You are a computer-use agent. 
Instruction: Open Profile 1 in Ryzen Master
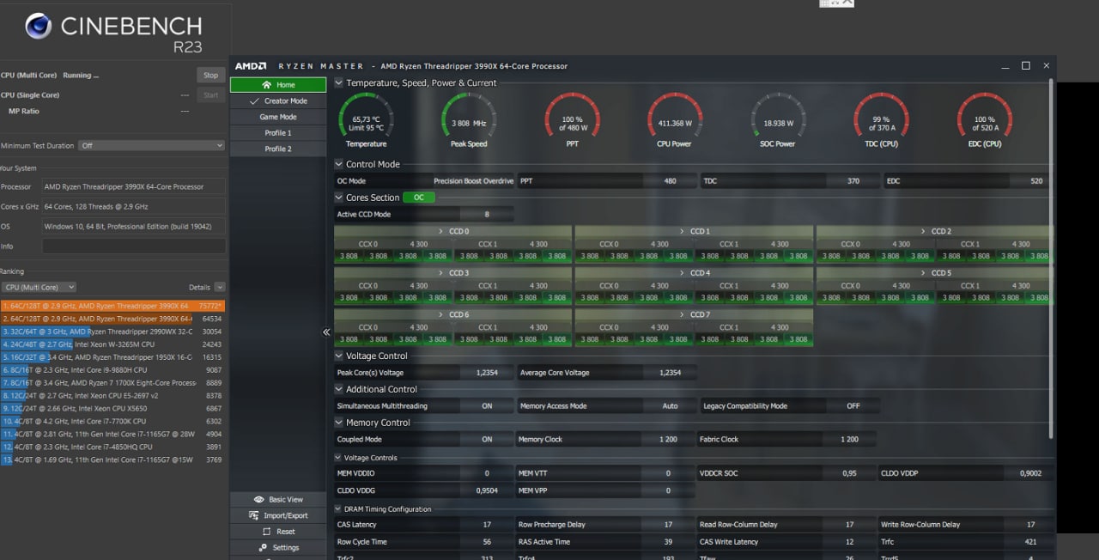278,133
